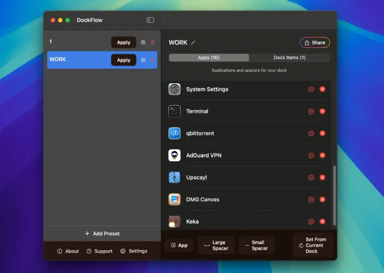Duplicate the WORK preset

[x=143, y=60]
